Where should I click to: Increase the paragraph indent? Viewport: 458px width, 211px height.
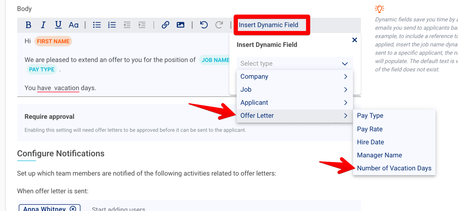pos(142,25)
